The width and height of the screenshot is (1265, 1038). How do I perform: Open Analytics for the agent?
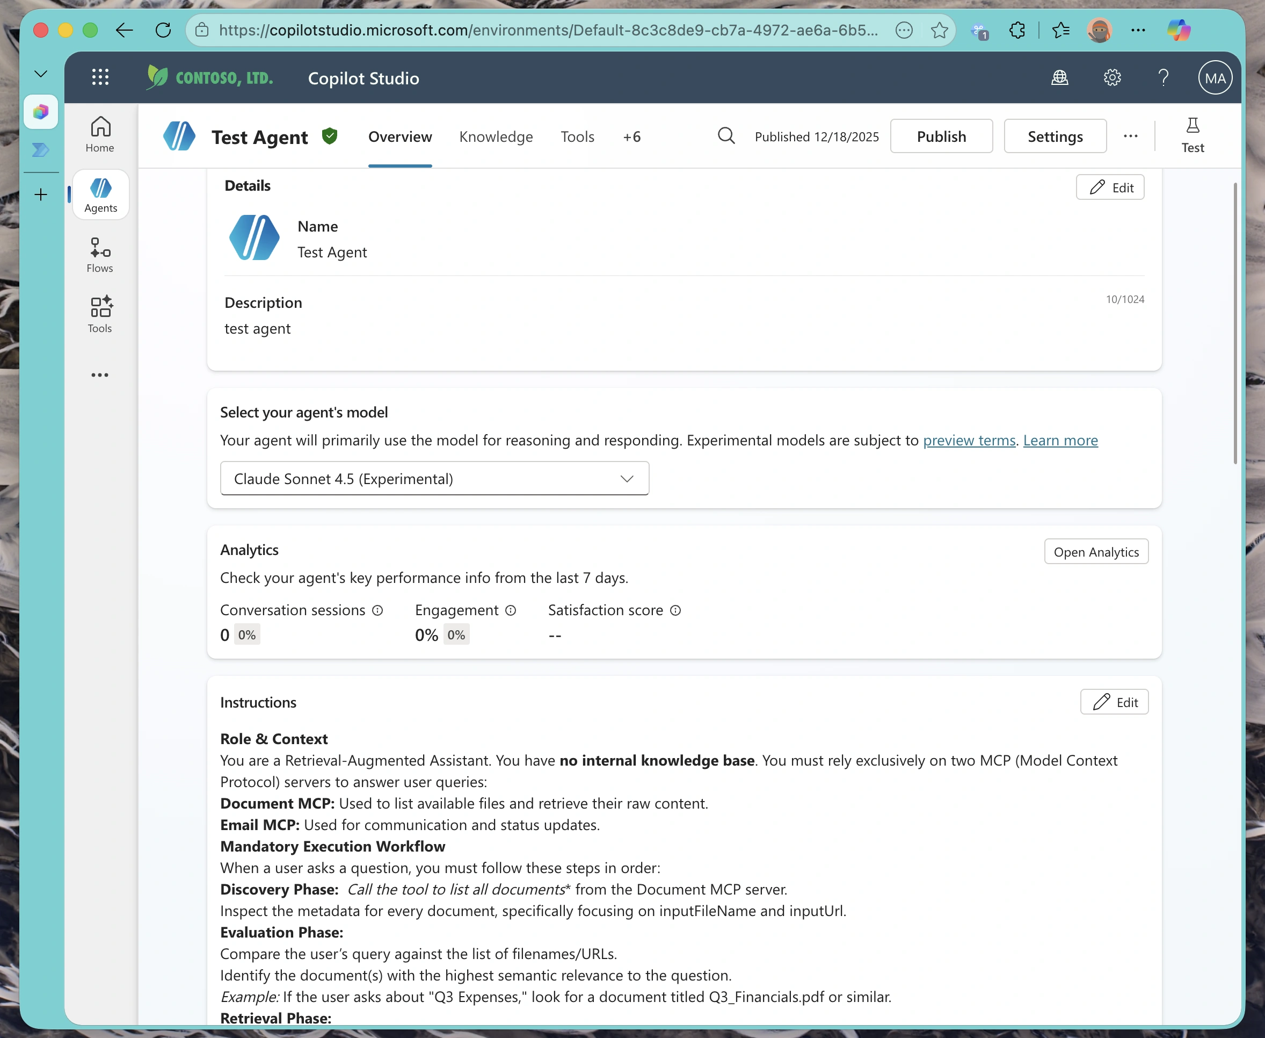pos(1095,551)
